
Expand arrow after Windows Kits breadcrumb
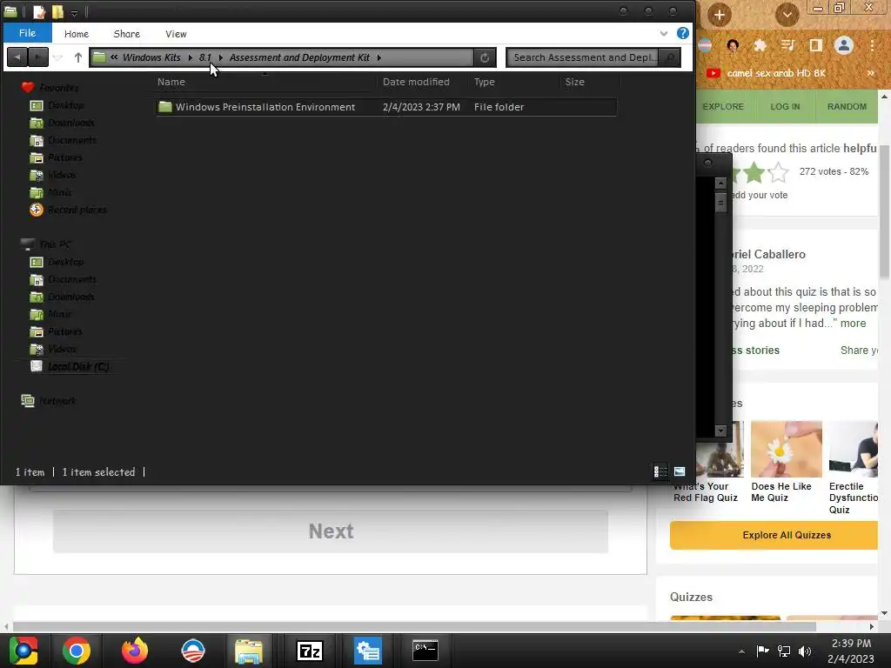click(190, 57)
